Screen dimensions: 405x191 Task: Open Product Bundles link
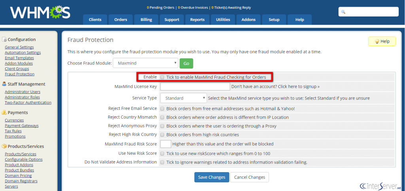pyautogui.click(x=20, y=170)
